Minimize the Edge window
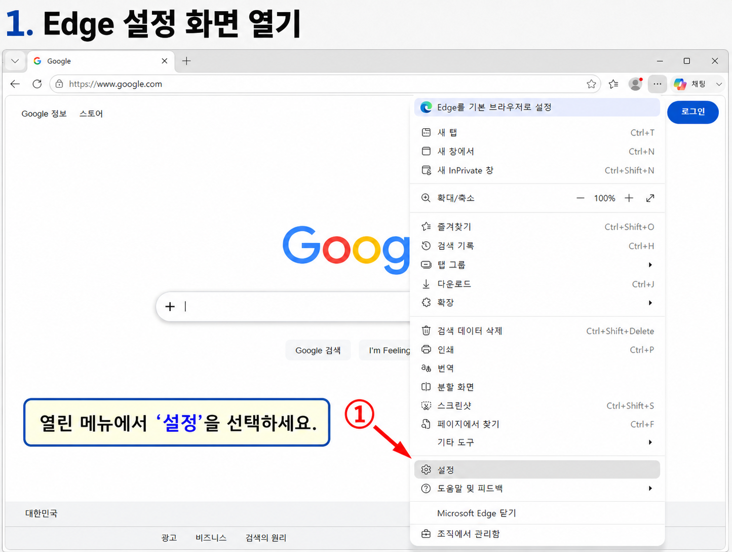Viewport: 732px width, 552px height. tap(660, 61)
